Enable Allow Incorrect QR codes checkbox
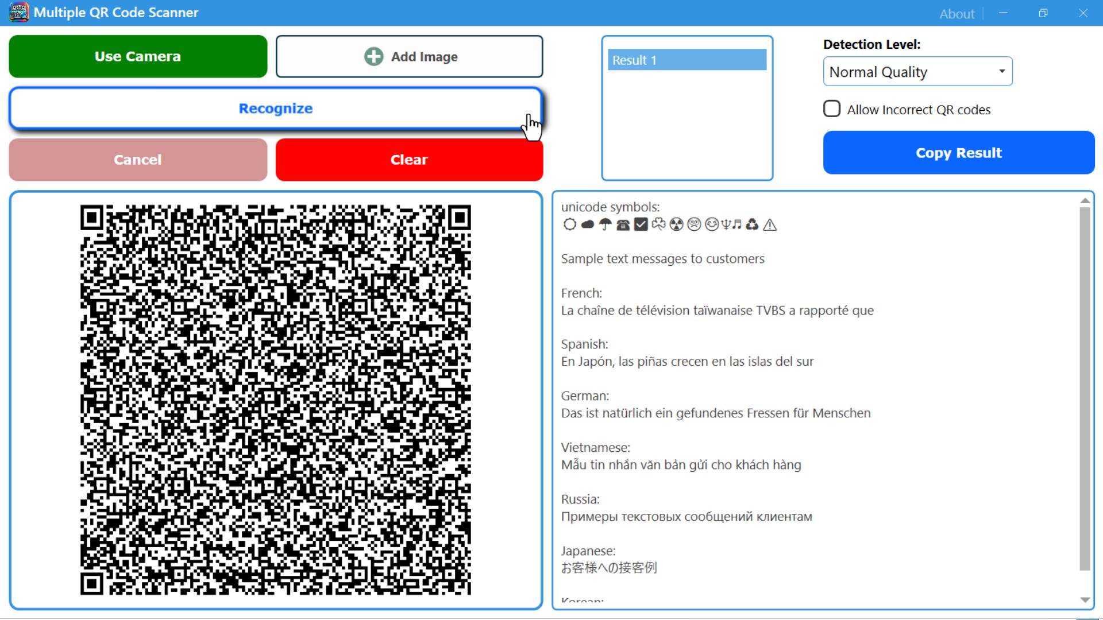Screen dimensions: 1103x620 tap(831, 109)
